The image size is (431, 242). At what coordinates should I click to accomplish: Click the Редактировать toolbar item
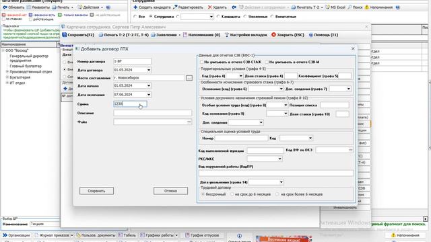pos(188,7)
